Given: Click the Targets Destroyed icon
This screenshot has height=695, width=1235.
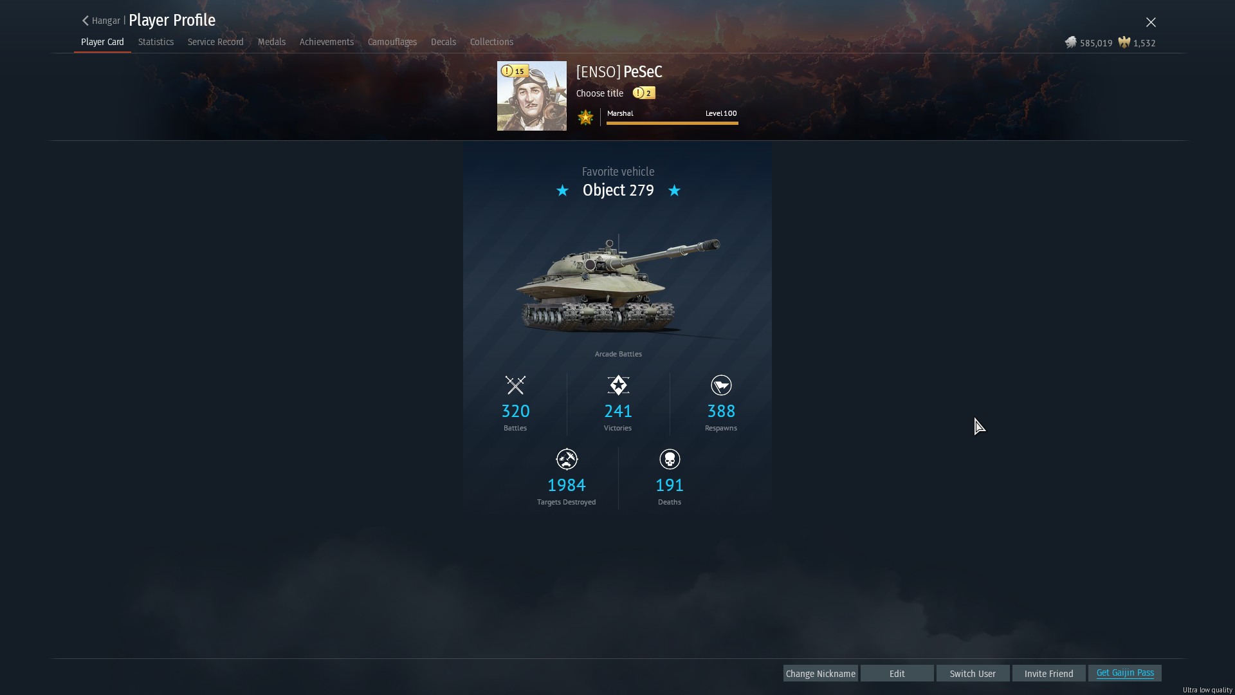Looking at the screenshot, I should click(567, 459).
